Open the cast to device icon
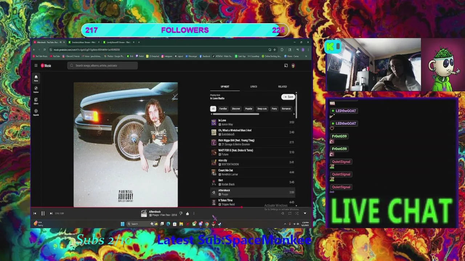This screenshot has height=261, width=465. (286, 66)
